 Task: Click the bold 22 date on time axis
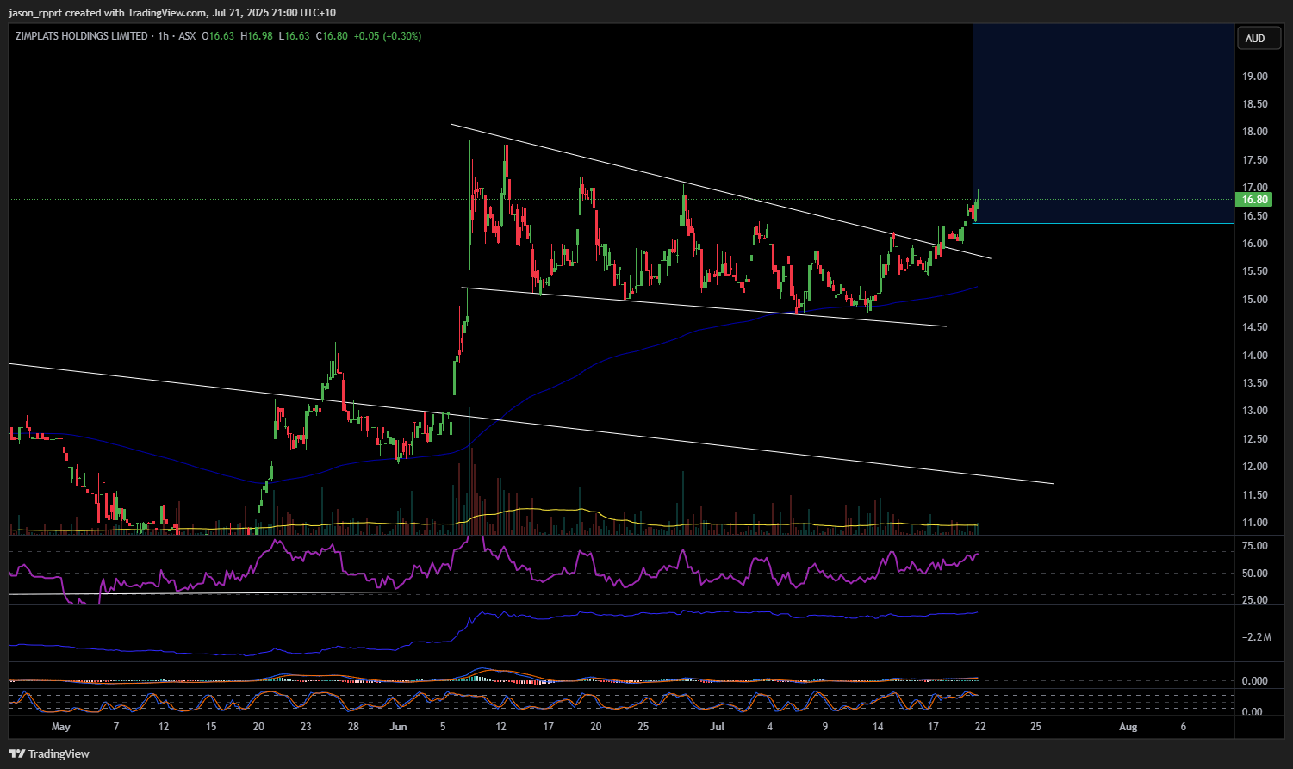click(x=980, y=727)
